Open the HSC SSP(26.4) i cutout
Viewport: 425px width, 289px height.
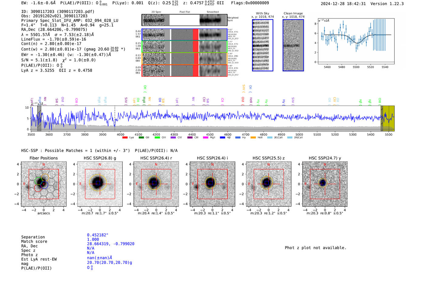click(x=212, y=184)
